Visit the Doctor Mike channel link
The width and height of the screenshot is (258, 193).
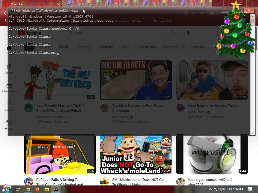120,117
